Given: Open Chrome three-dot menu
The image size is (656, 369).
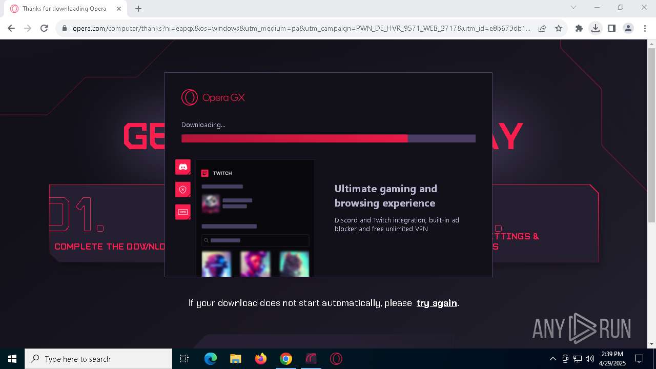Looking at the screenshot, I should coord(644,29).
